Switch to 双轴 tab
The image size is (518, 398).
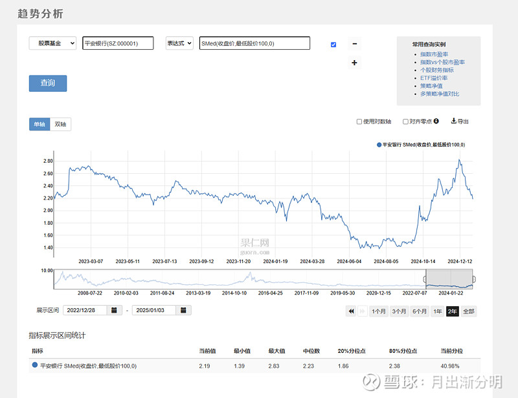click(x=60, y=124)
